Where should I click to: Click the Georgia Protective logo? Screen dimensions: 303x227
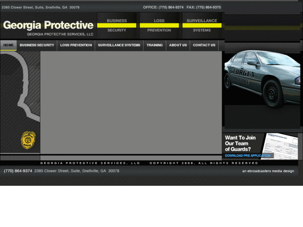pyautogui.click(x=48, y=25)
